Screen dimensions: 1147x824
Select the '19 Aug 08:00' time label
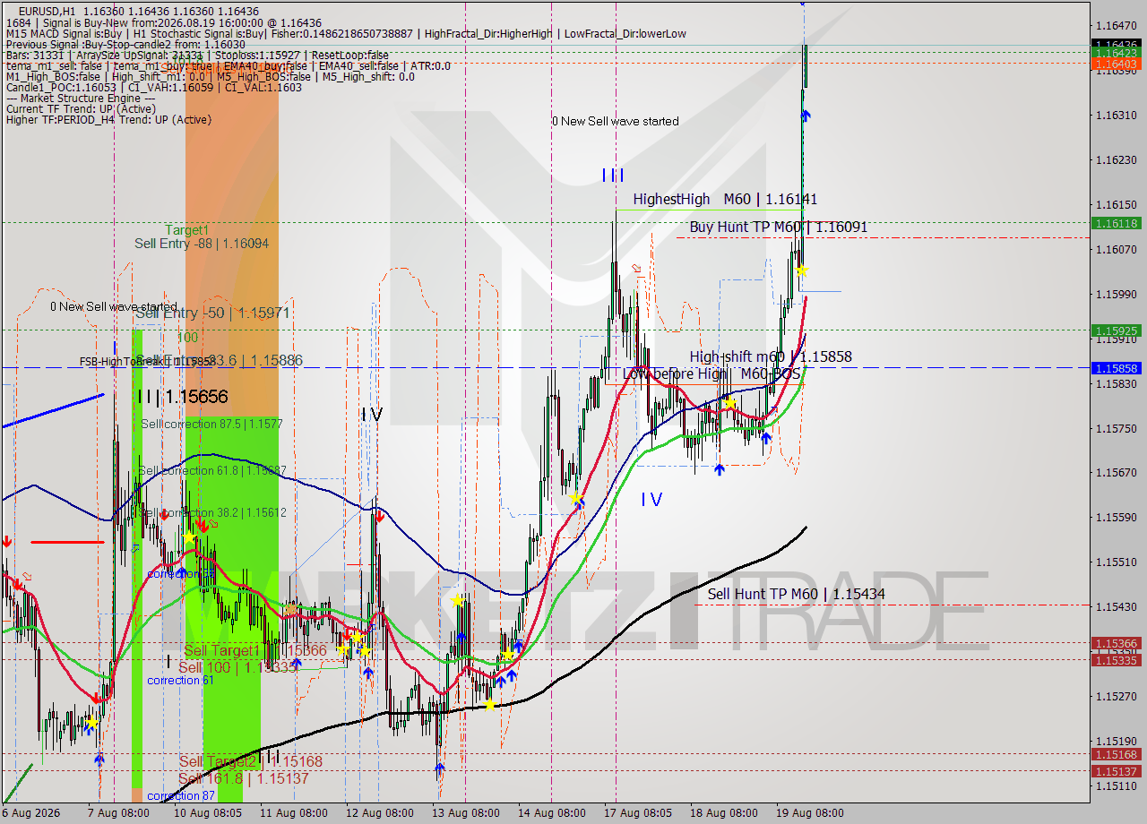(810, 813)
